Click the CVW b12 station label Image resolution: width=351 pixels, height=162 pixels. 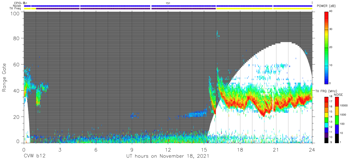(35, 156)
